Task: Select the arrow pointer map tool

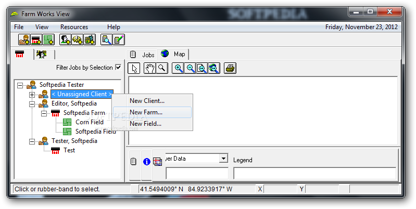Action: pyautogui.click(x=134, y=68)
